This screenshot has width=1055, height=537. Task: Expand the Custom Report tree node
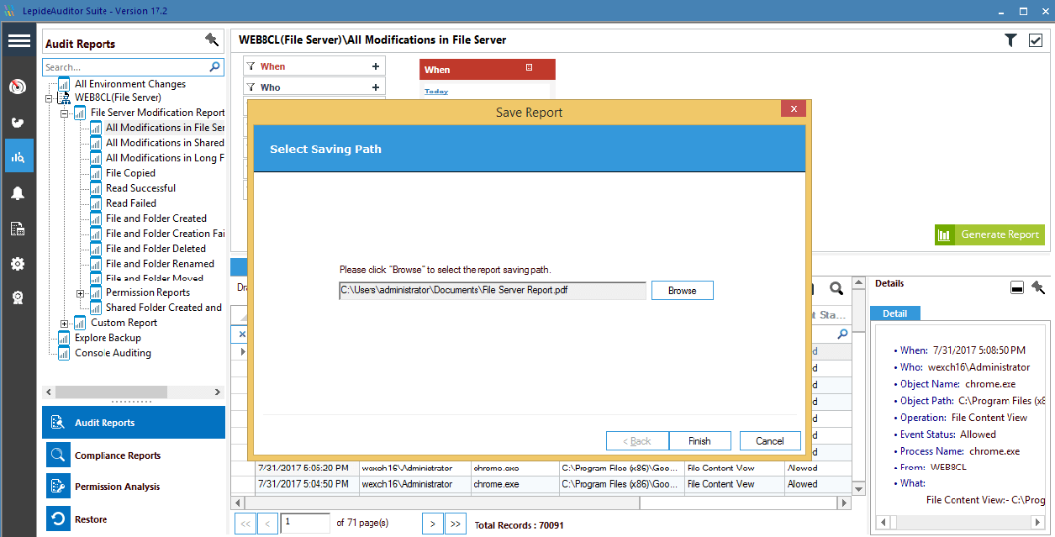[65, 324]
